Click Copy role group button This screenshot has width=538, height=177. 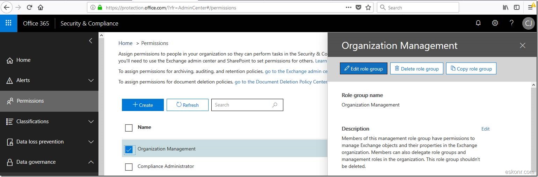click(471, 68)
